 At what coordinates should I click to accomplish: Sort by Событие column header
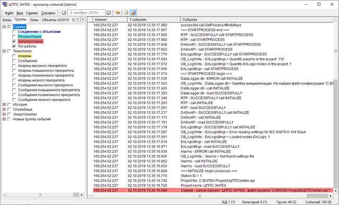click(257, 19)
